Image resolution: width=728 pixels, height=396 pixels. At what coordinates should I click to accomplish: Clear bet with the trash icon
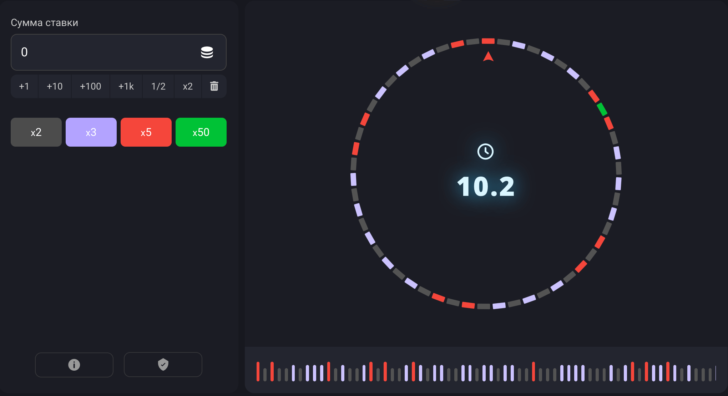[x=214, y=86]
